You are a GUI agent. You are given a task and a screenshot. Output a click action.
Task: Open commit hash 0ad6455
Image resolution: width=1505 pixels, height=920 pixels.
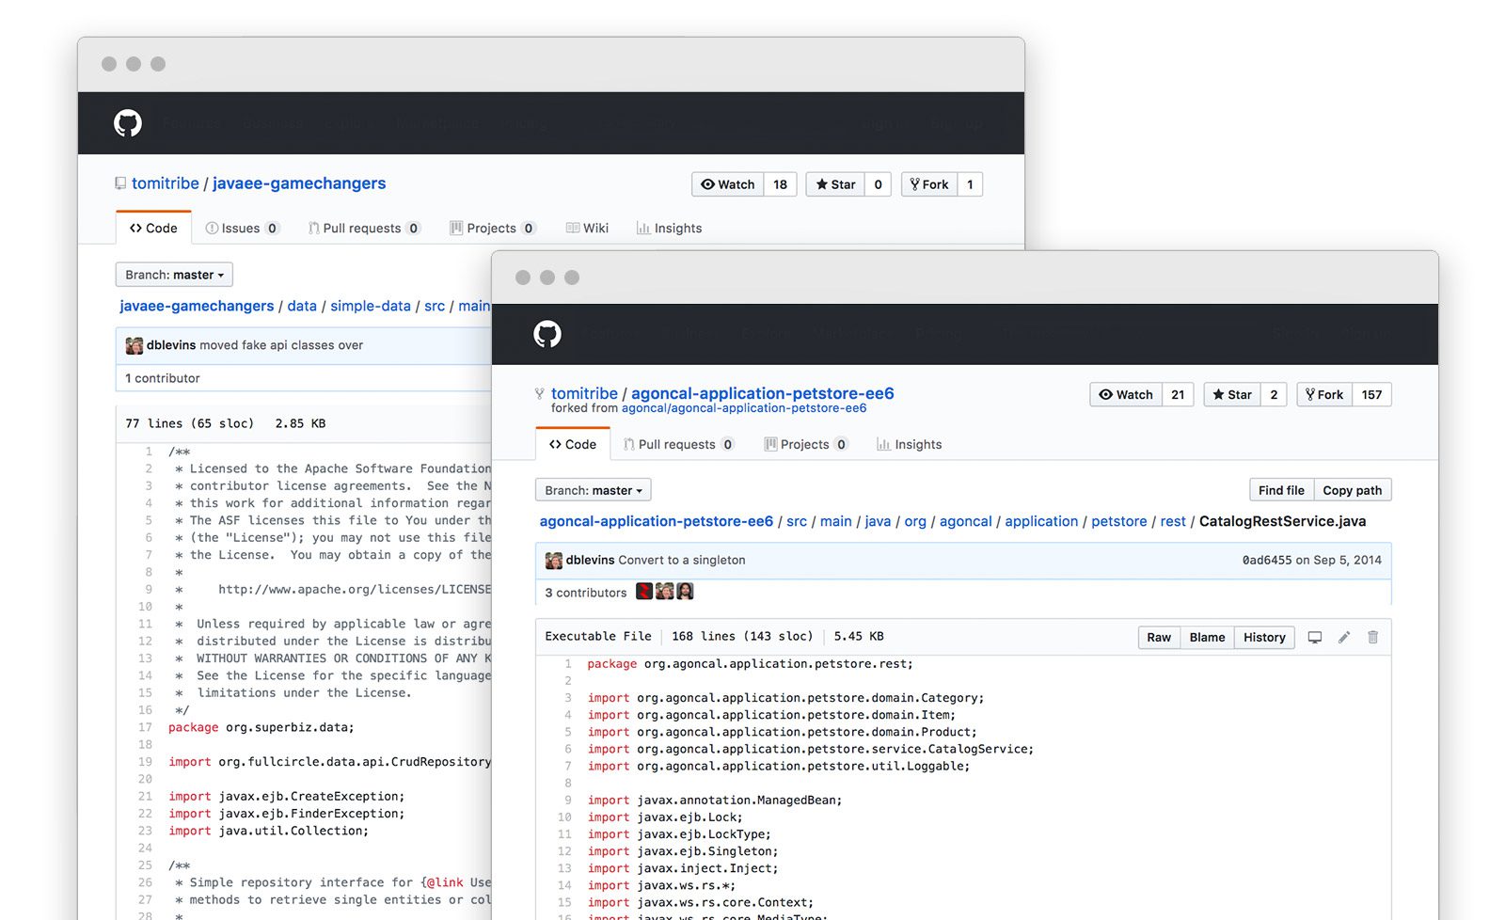tap(1267, 560)
